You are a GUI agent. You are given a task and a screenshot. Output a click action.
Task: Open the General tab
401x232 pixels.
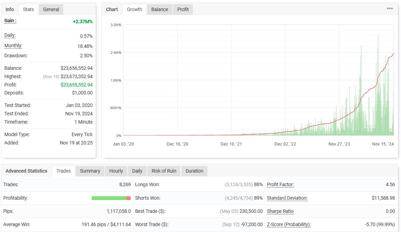(51, 9)
